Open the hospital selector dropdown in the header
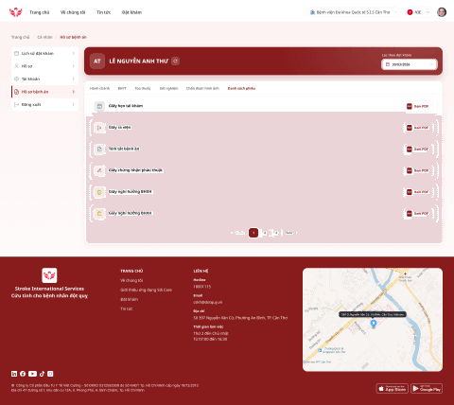The image size is (454, 405). (x=354, y=12)
